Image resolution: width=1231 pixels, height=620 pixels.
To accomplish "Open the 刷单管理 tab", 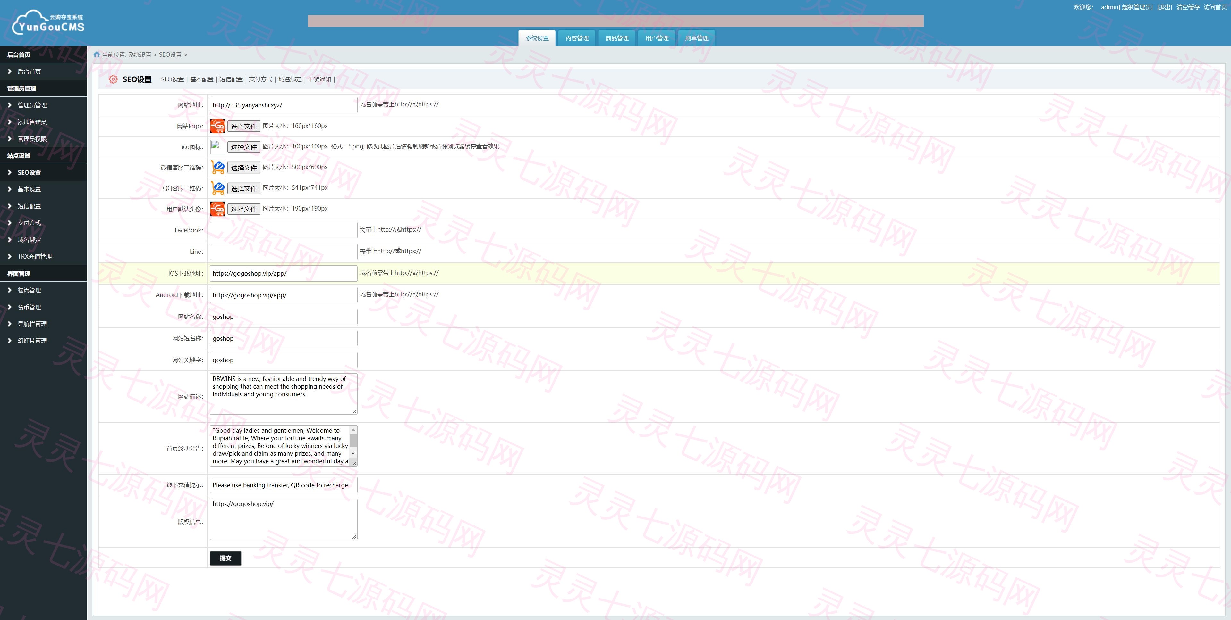I will click(697, 38).
